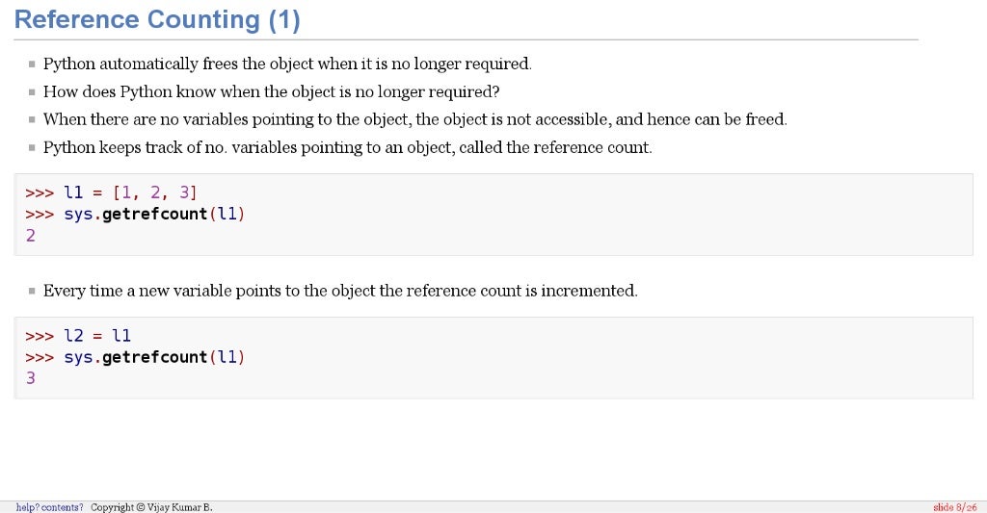Click bullet about no variables pointing to object

pyautogui.click(x=414, y=119)
